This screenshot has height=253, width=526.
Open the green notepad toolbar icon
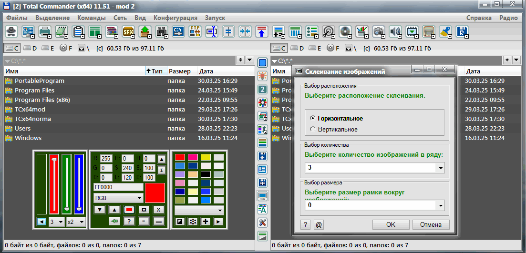coord(62,31)
